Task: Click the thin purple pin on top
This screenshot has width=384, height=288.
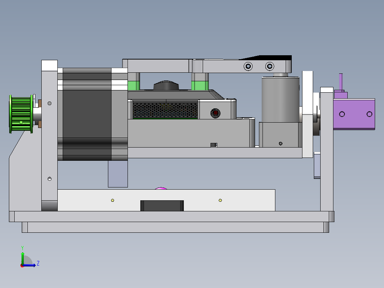Action: [341, 82]
